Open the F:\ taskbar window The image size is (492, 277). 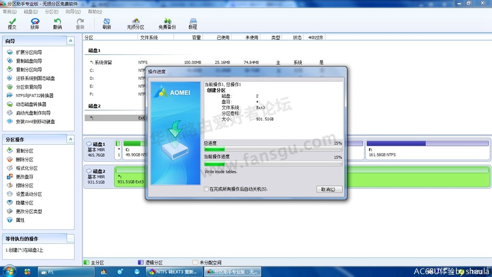coord(66,272)
